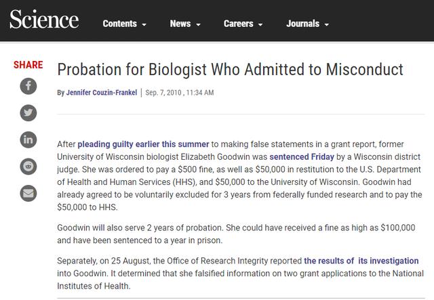The image size is (434, 300).
Task: Open "the results of its investigation" link
Action: click(x=361, y=261)
